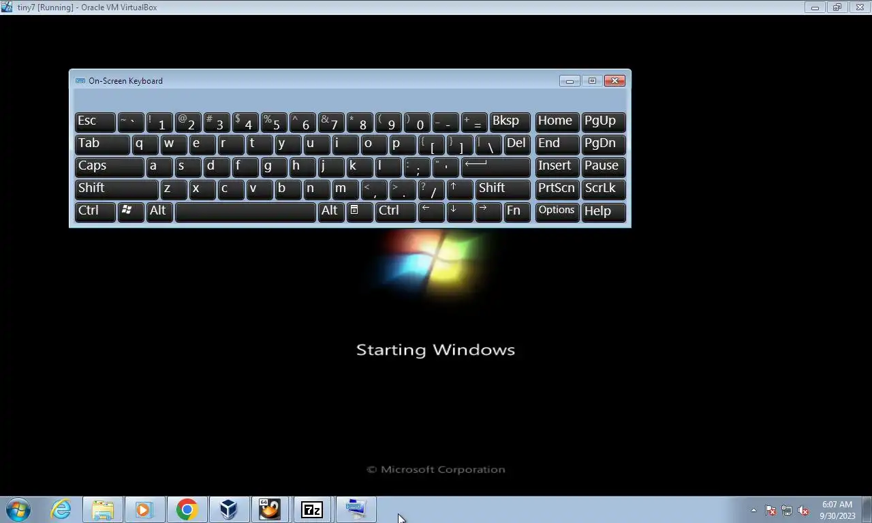
Task: Toggle the right Shift key
Action: (x=503, y=189)
